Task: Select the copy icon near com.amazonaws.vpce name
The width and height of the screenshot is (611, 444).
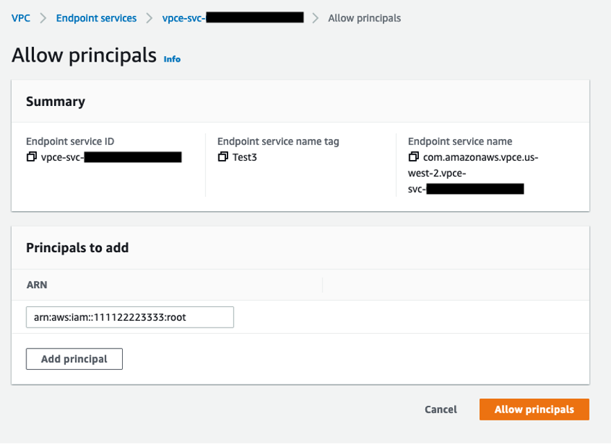Action: pos(413,157)
